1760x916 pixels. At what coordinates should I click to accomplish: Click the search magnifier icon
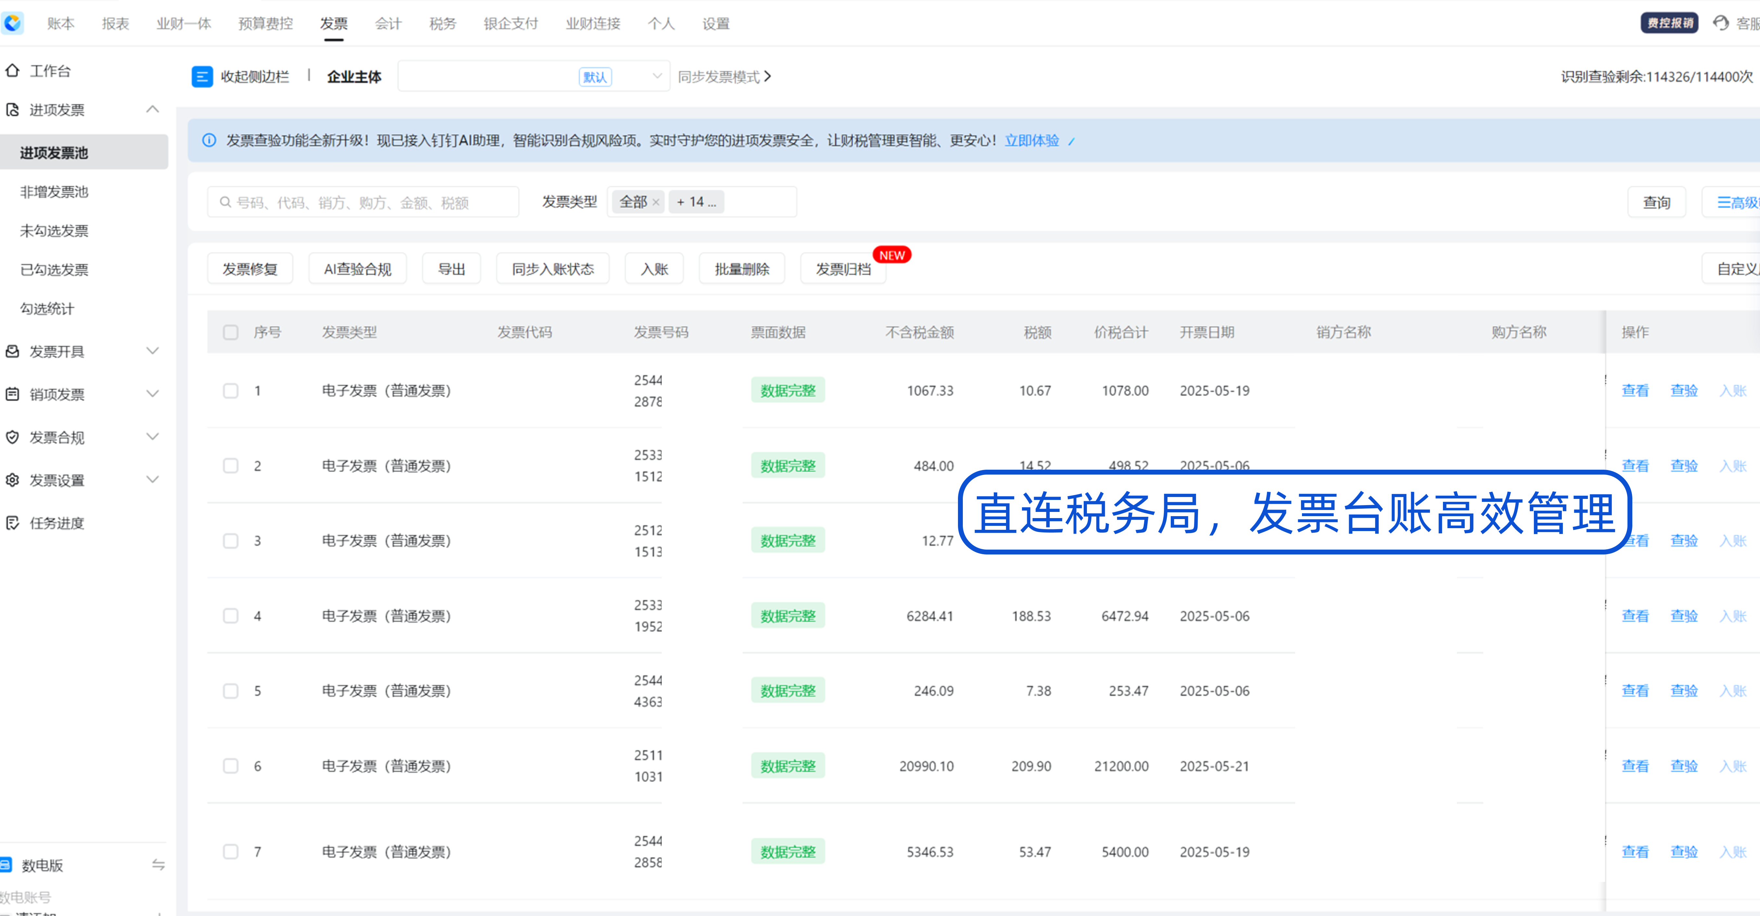click(x=225, y=202)
